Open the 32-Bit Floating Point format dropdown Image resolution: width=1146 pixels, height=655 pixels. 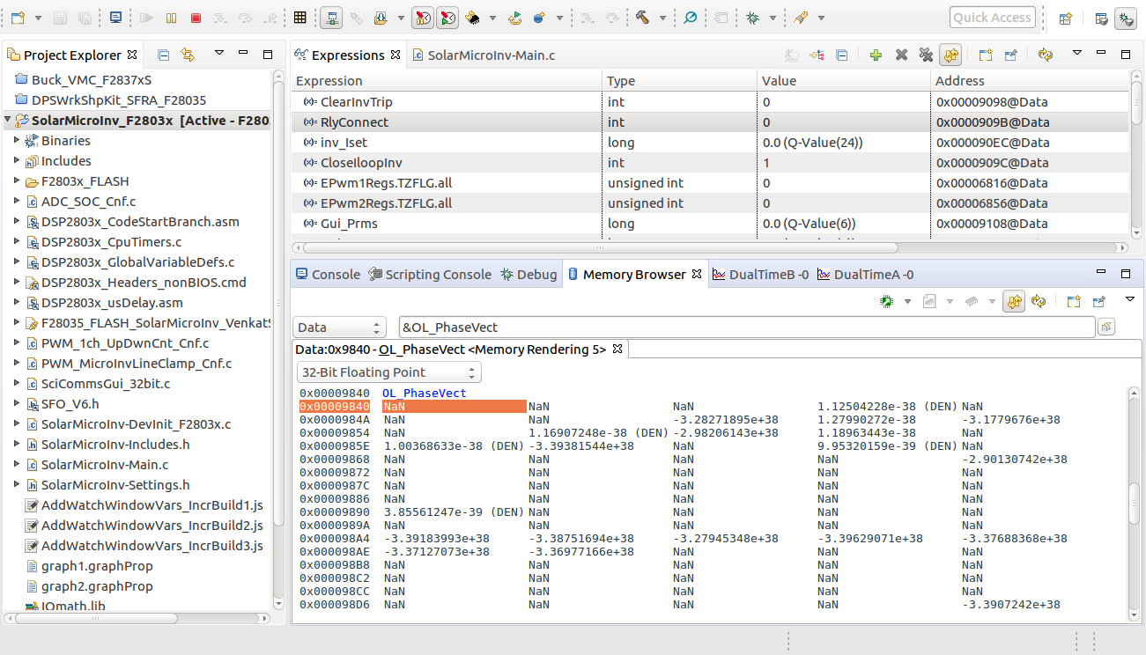pyautogui.click(x=388, y=372)
